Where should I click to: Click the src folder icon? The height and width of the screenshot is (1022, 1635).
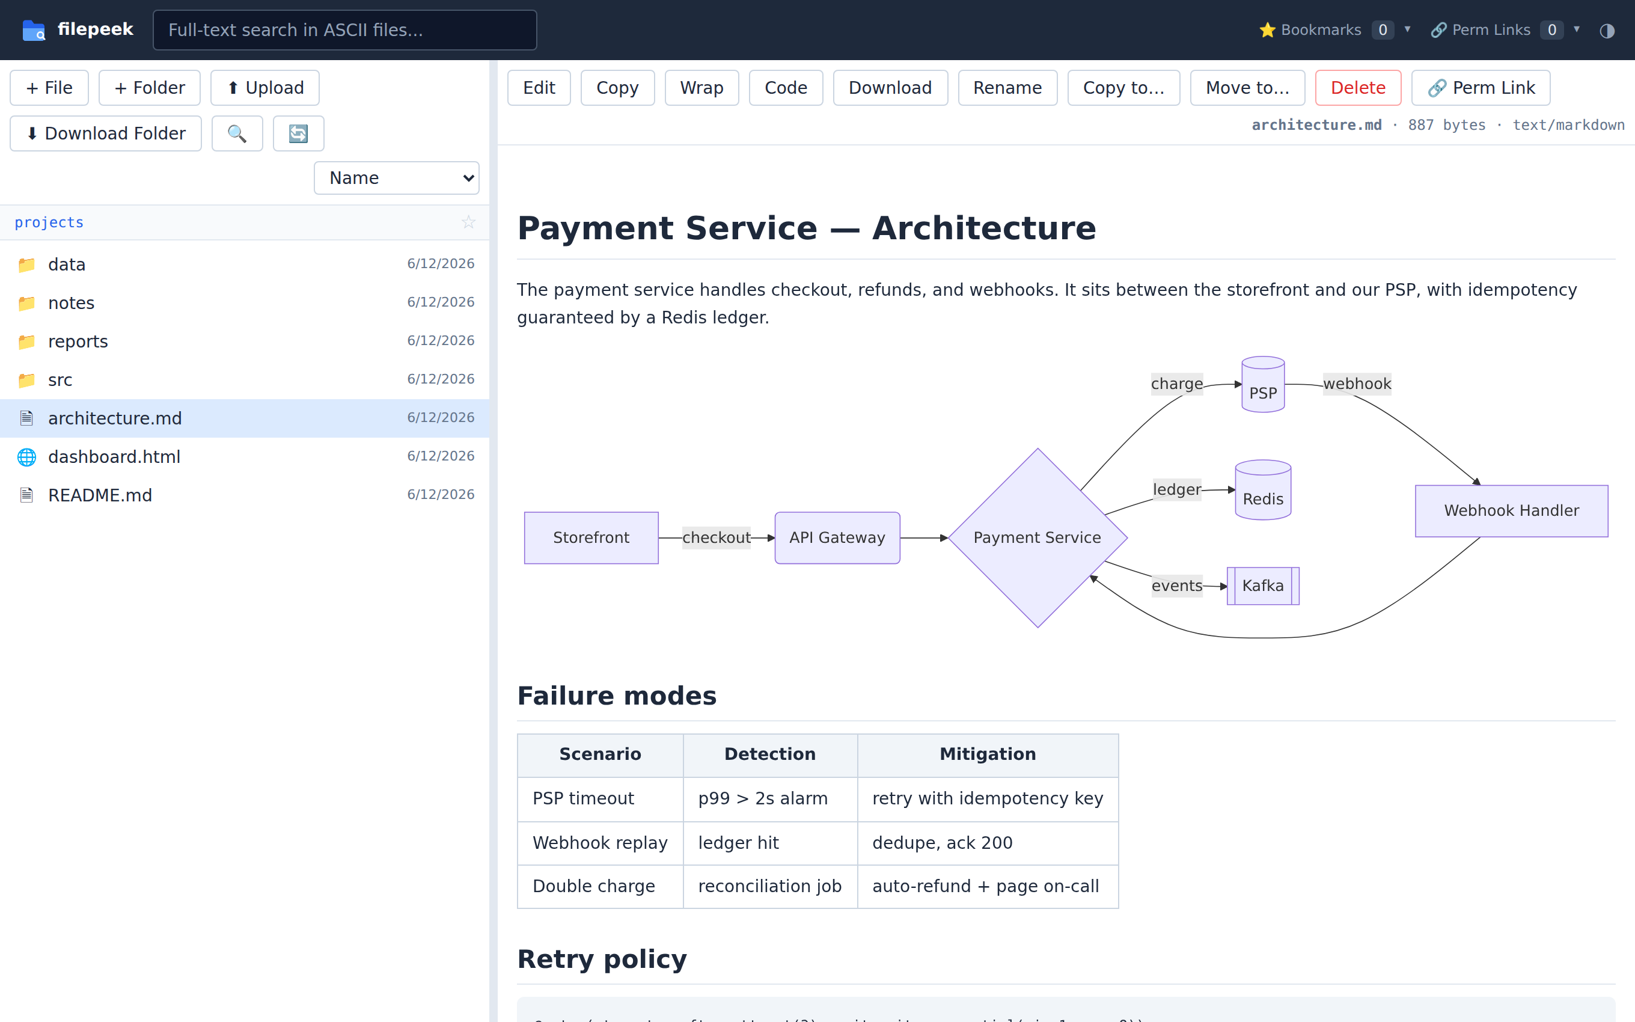pyautogui.click(x=26, y=380)
